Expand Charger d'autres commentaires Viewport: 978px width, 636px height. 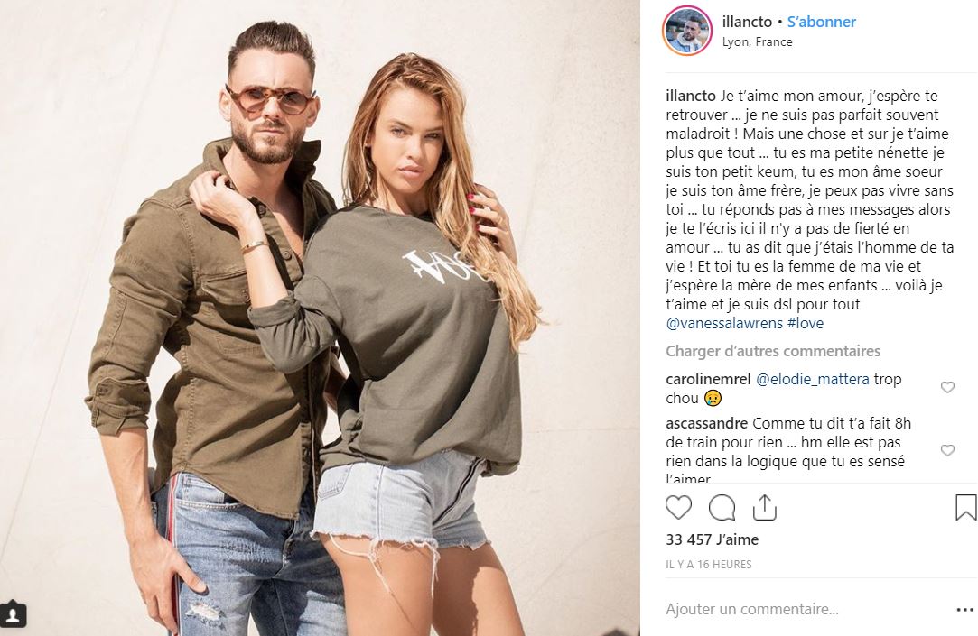click(773, 351)
